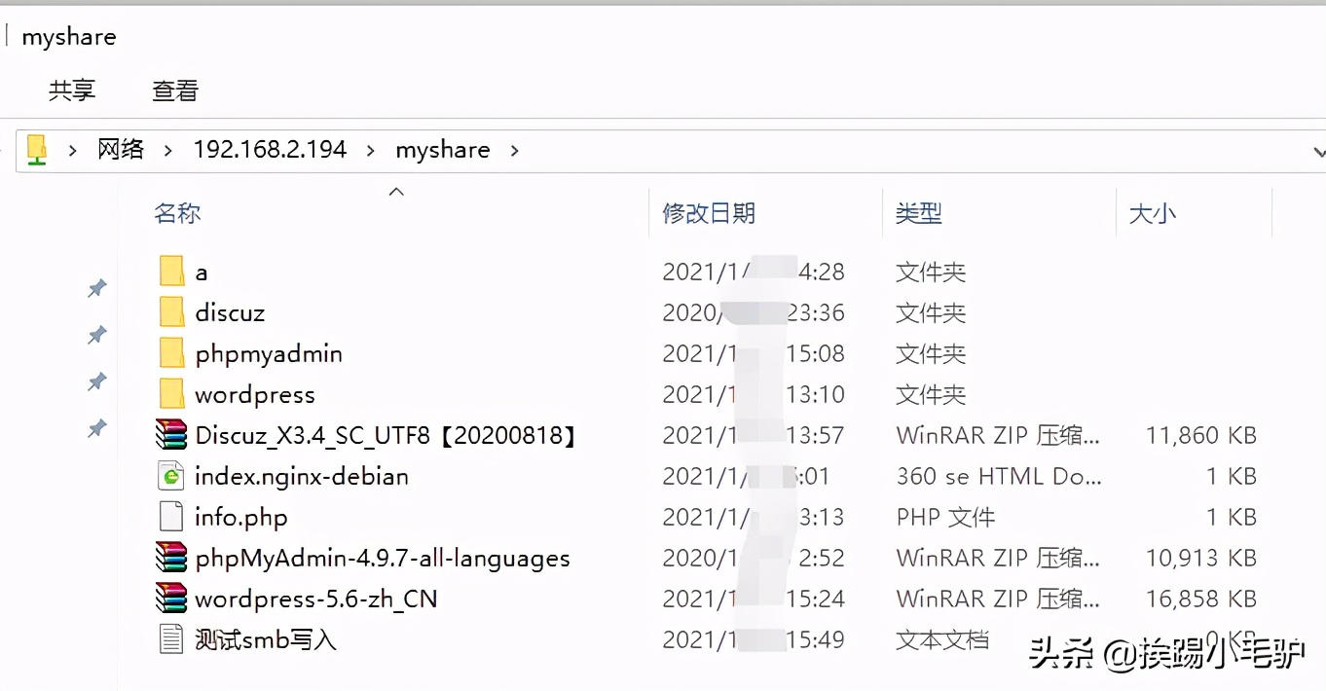This screenshot has width=1326, height=691.
Task: Select the name wordpress-5.6-zh_CN
Action: tap(316, 600)
